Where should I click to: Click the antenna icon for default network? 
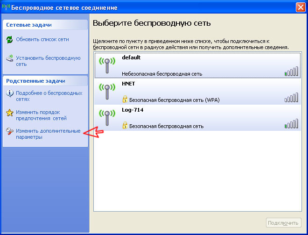pyautogui.click(x=107, y=65)
